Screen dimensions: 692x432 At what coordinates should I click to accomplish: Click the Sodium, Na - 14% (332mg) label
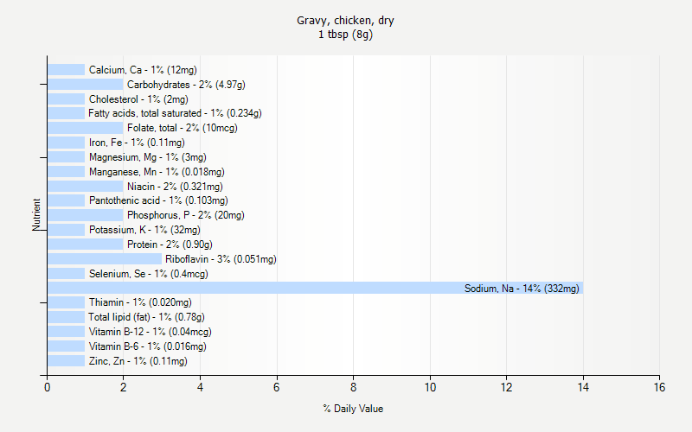click(x=522, y=289)
